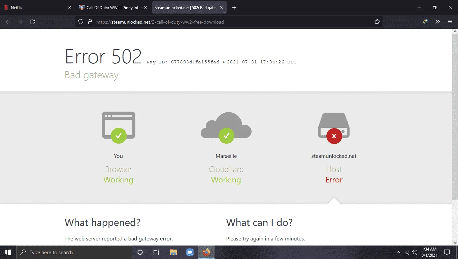
Task: Click the Marseille location text
Action: pos(226,156)
